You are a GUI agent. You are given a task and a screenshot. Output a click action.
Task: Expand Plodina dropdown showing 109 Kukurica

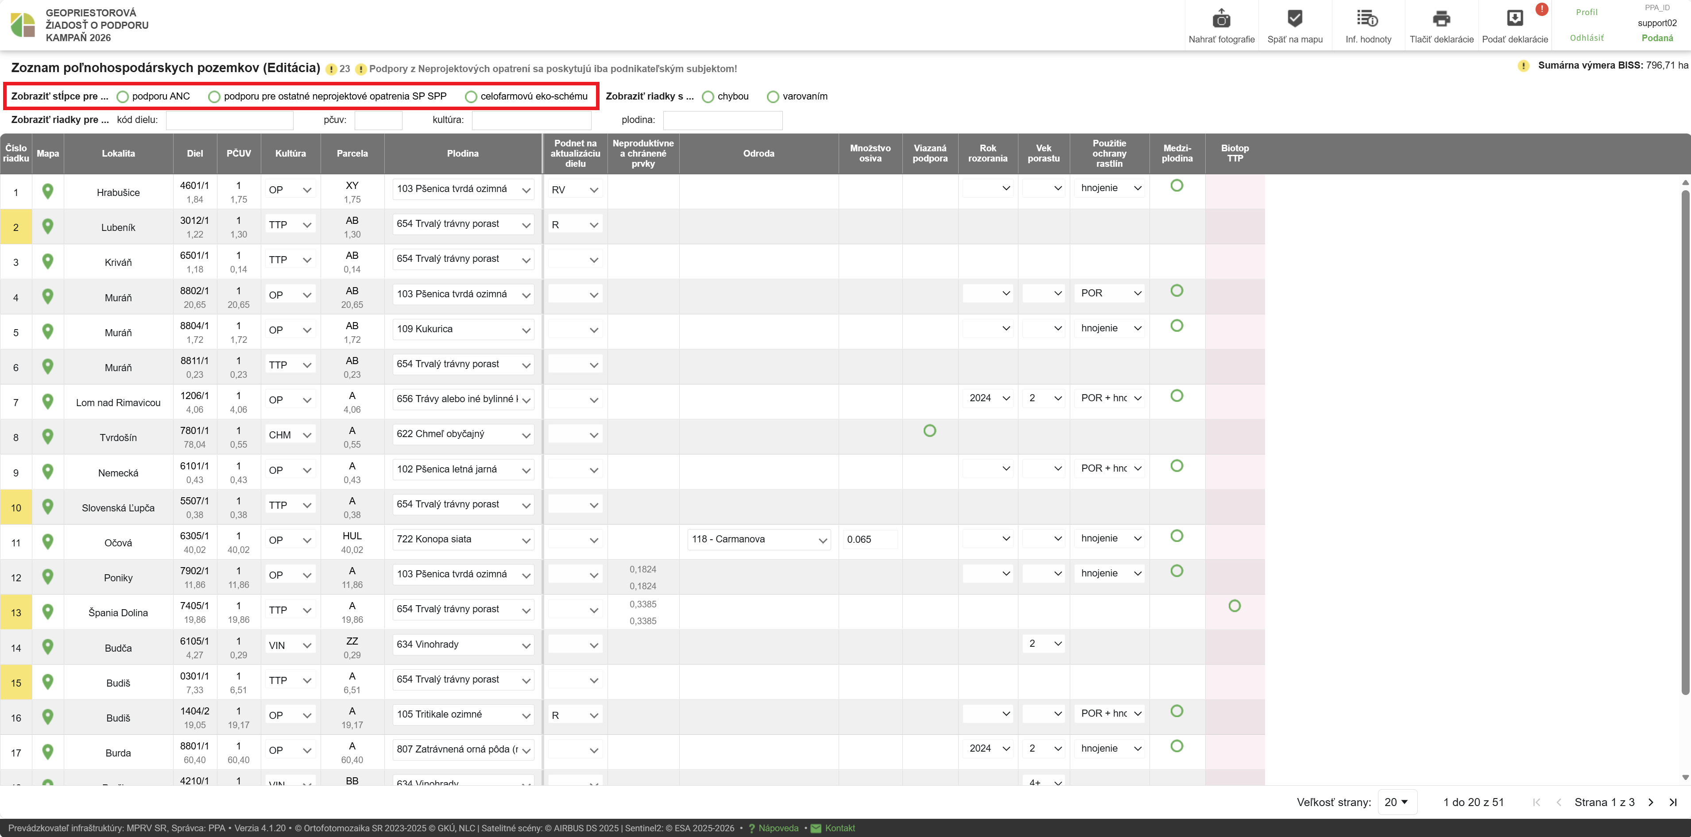(463, 329)
